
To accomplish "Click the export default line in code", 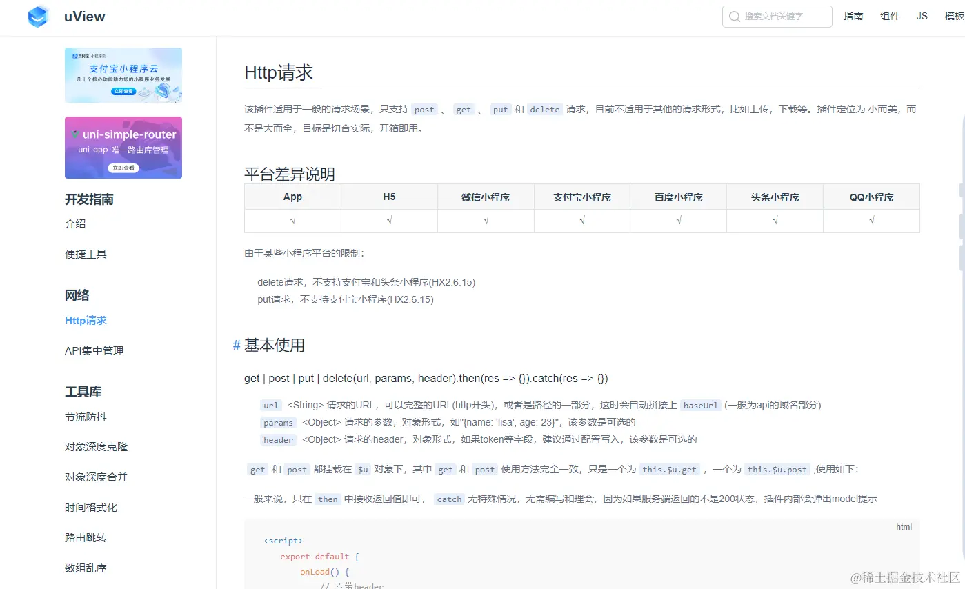I will tap(320, 557).
